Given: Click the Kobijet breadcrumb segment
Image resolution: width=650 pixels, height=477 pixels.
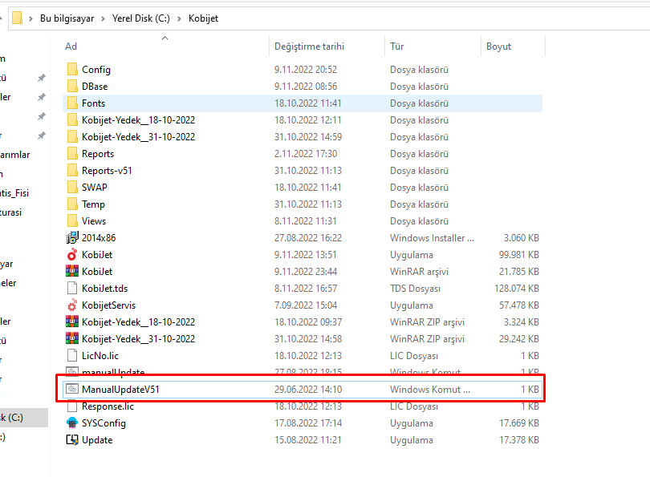Looking at the screenshot, I should (203, 18).
